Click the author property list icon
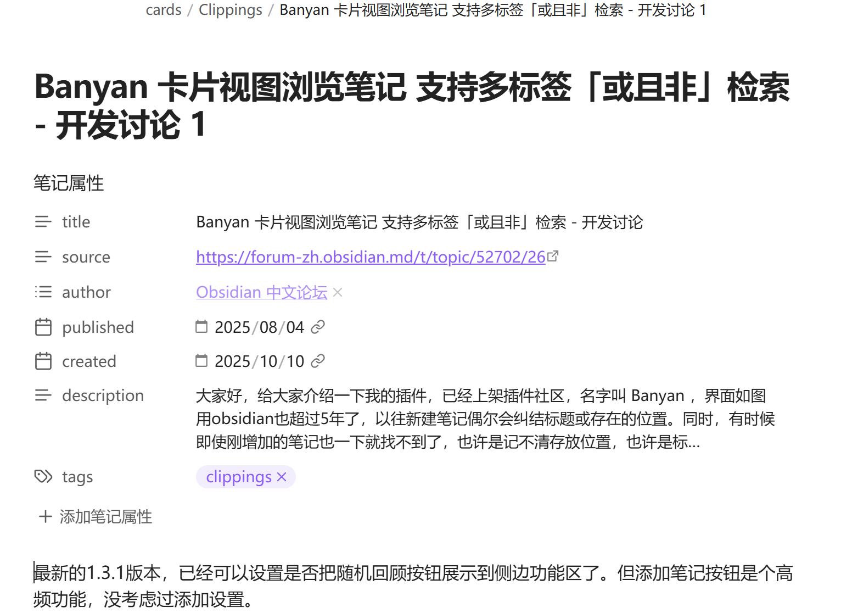 pos(43,292)
